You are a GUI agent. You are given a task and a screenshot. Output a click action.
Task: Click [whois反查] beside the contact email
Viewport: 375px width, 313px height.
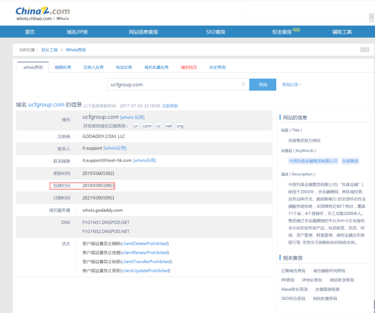pyautogui.click(x=144, y=160)
